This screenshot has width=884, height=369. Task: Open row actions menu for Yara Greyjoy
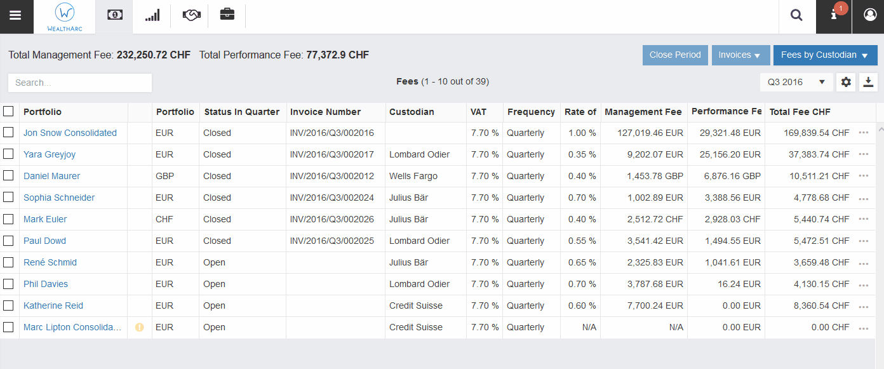click(863, 154)
